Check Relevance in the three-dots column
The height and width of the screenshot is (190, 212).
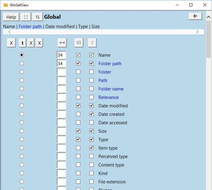92,97
